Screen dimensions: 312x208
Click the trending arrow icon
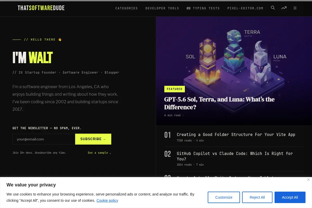(x=284, y=8)
